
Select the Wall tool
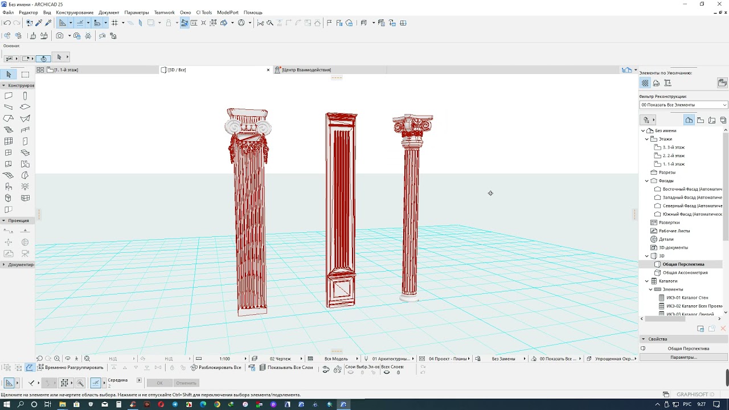[x=9, y=96]
